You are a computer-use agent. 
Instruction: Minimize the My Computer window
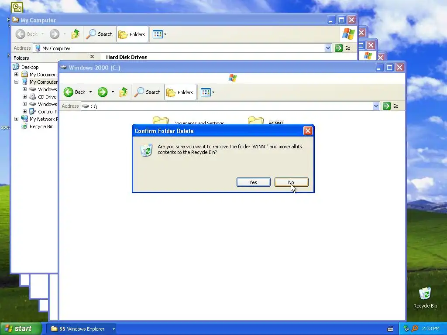(331, 20)
